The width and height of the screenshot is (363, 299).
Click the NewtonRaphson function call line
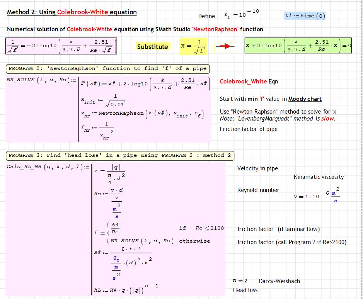point(143,114)
